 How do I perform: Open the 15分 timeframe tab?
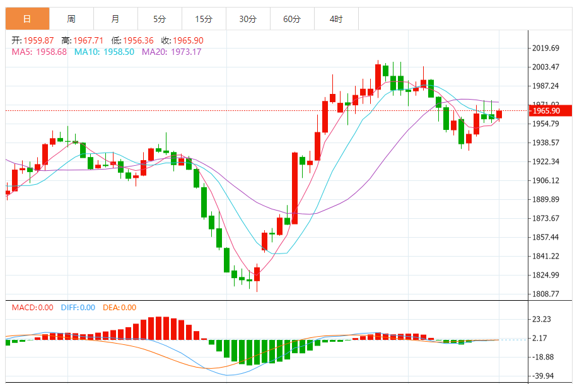[204, 19]
